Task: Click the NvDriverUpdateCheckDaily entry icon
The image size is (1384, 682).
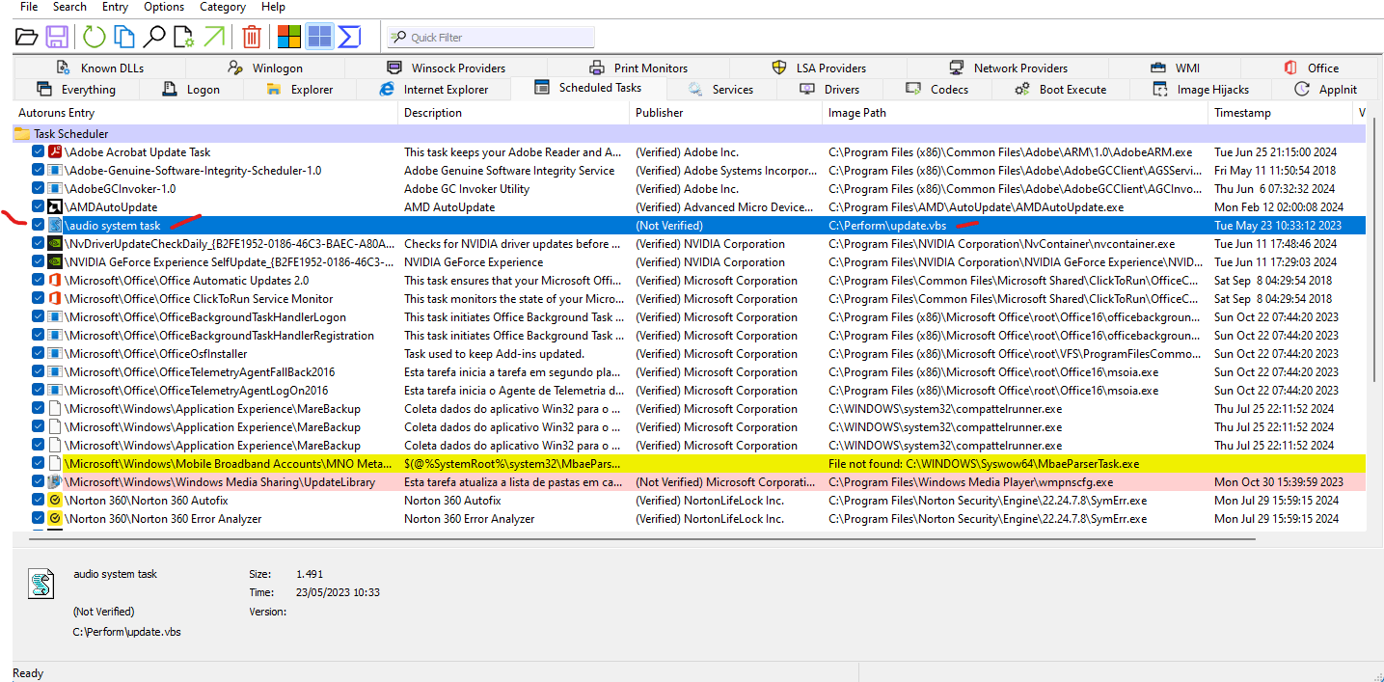Action: [x=55, y=244]
